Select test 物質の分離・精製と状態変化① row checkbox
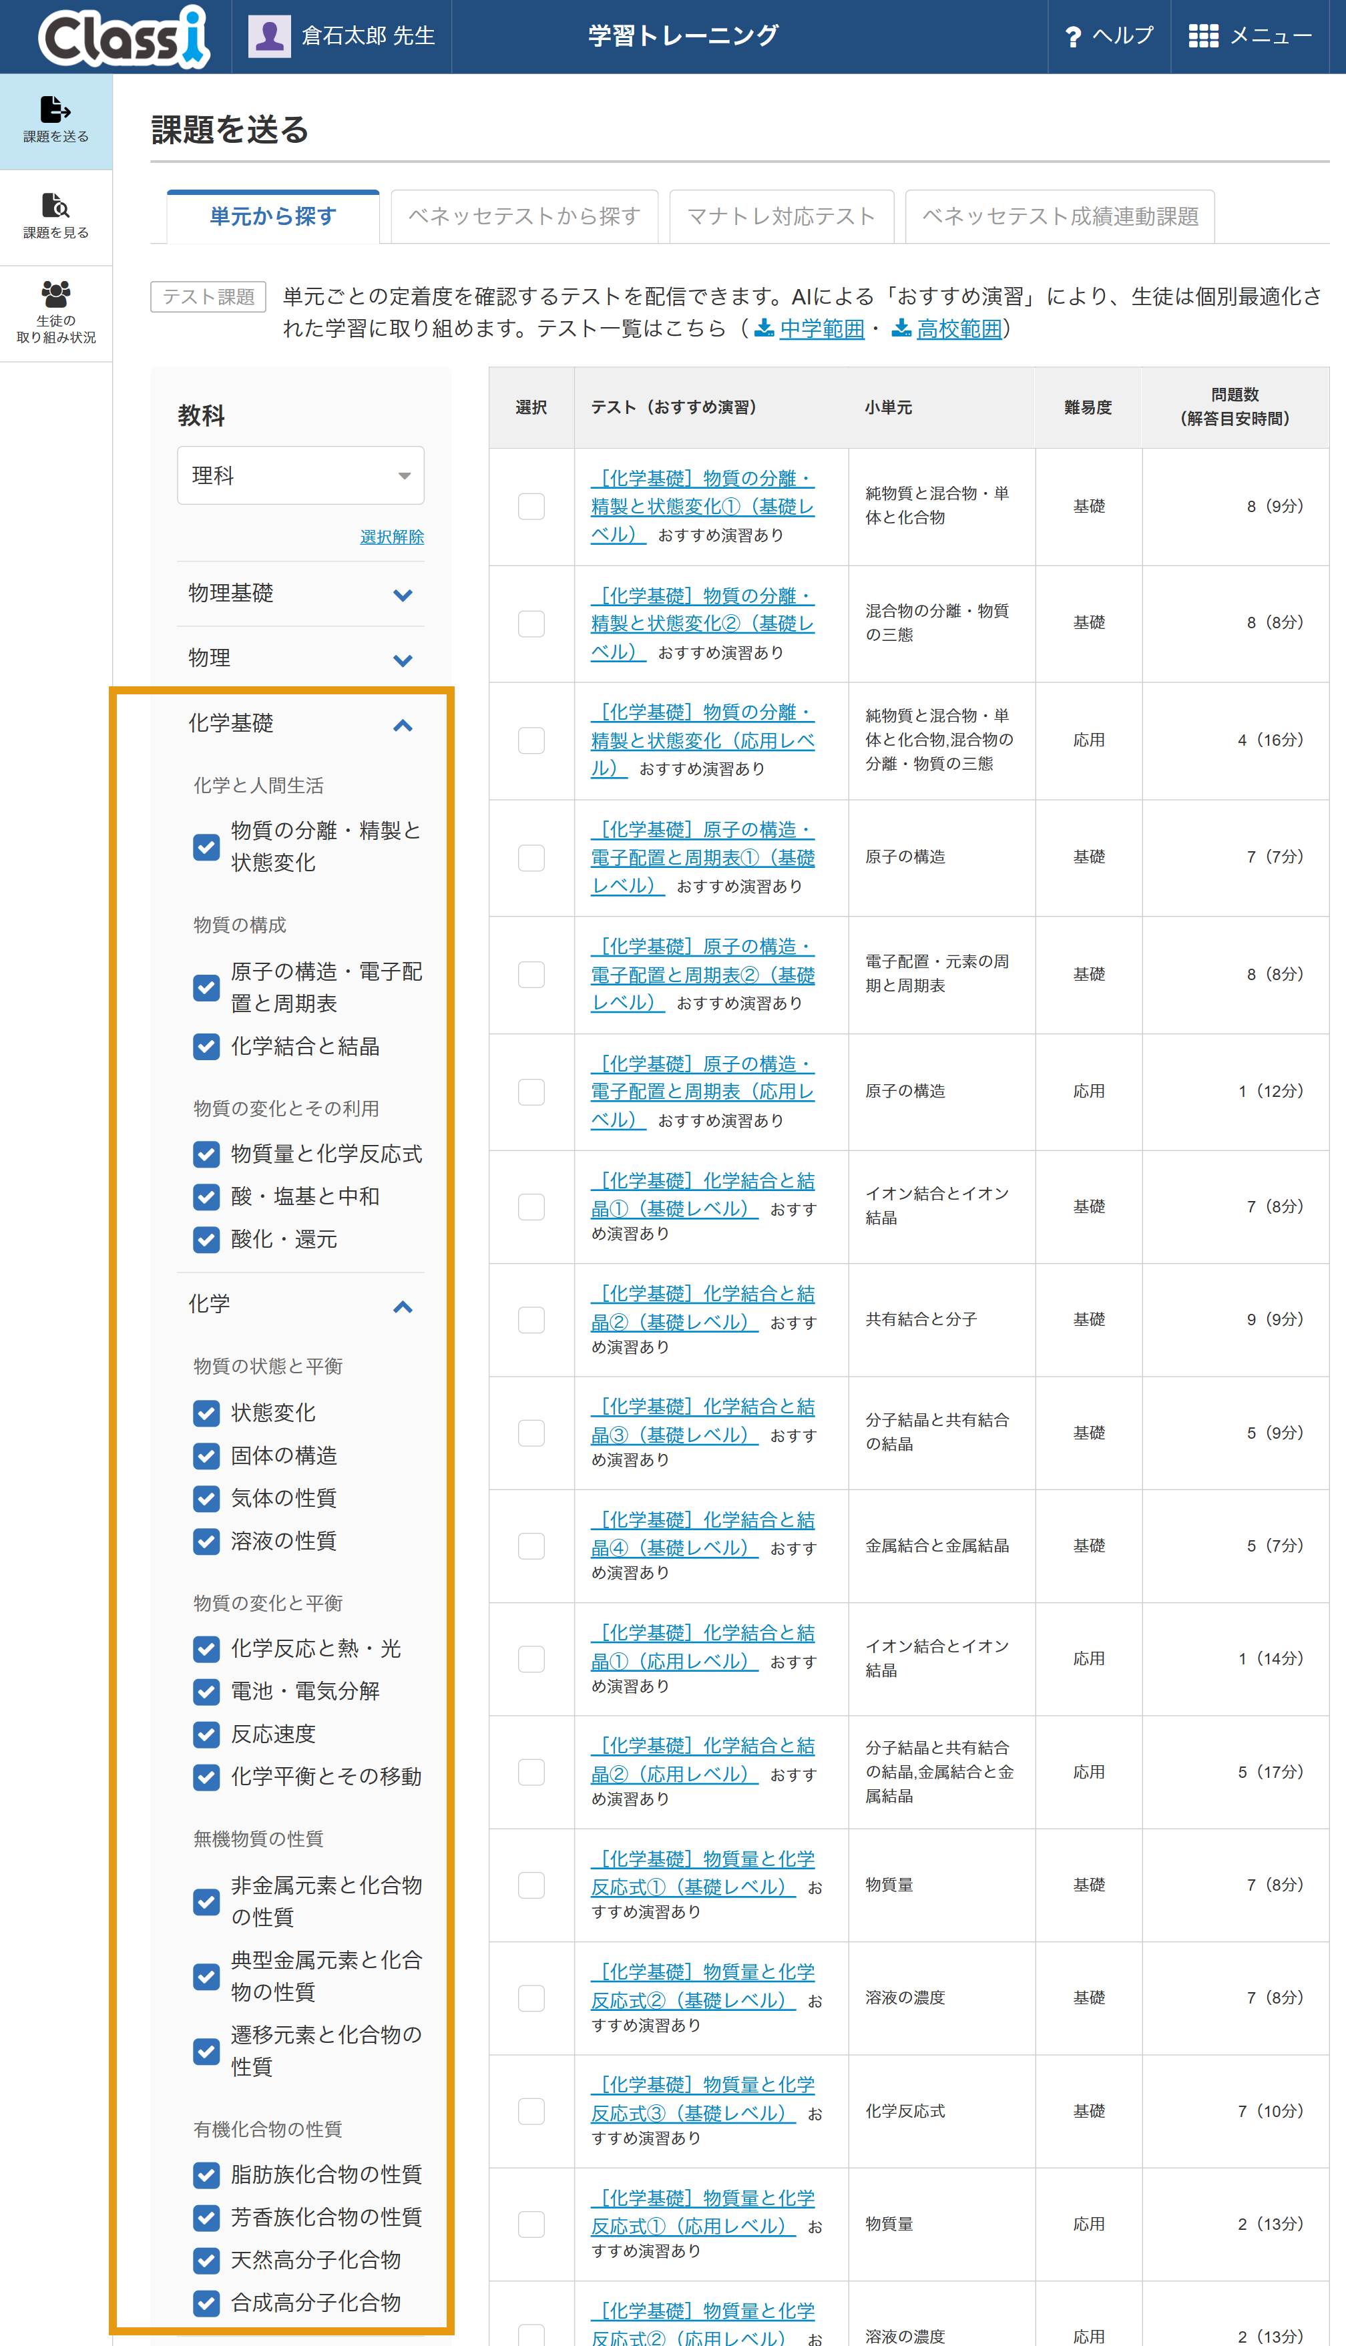The image size is (1346, 2346). click(x=531, y=507)
